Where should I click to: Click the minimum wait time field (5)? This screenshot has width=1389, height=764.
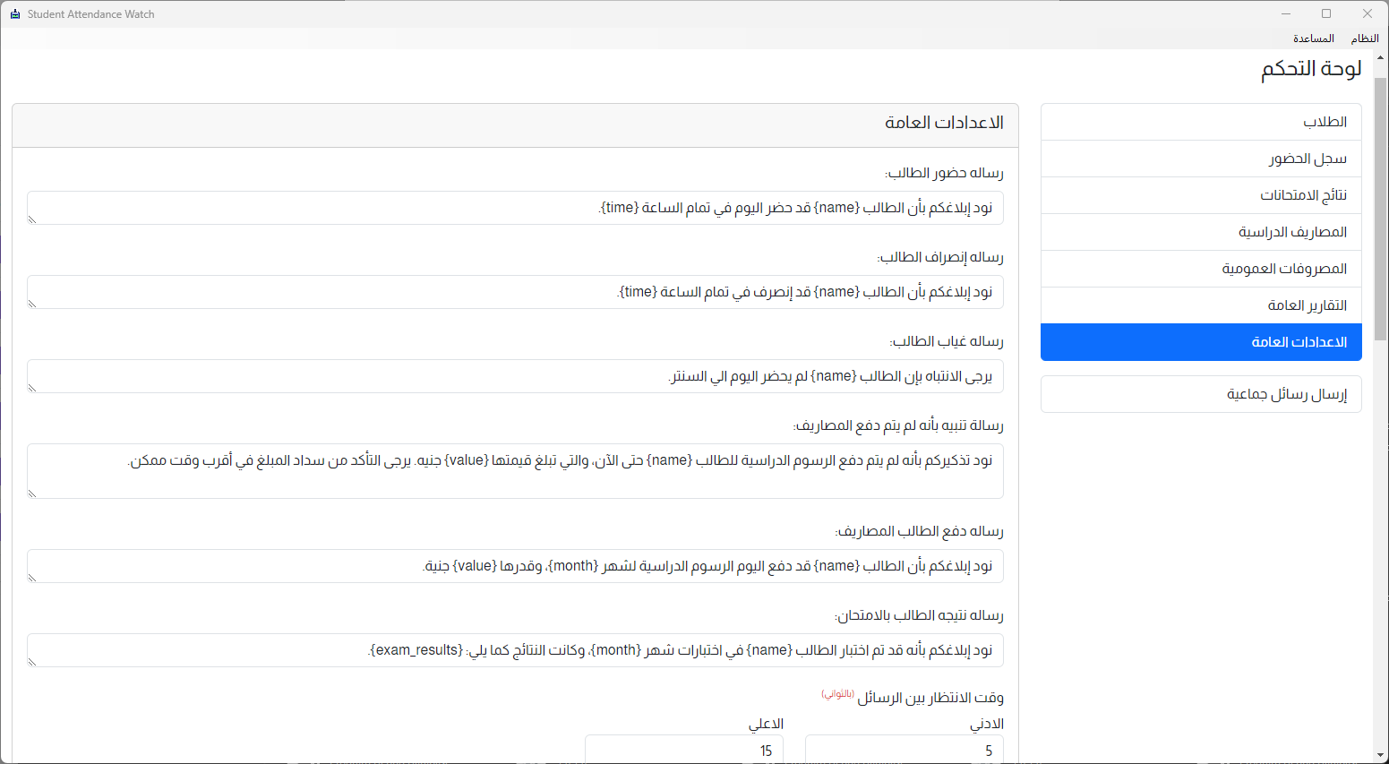point(904,751)
